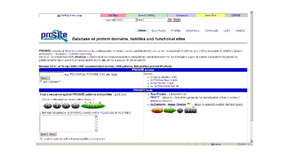
Task: Click the first black oval in scan graphic
Action: point(48,106)
